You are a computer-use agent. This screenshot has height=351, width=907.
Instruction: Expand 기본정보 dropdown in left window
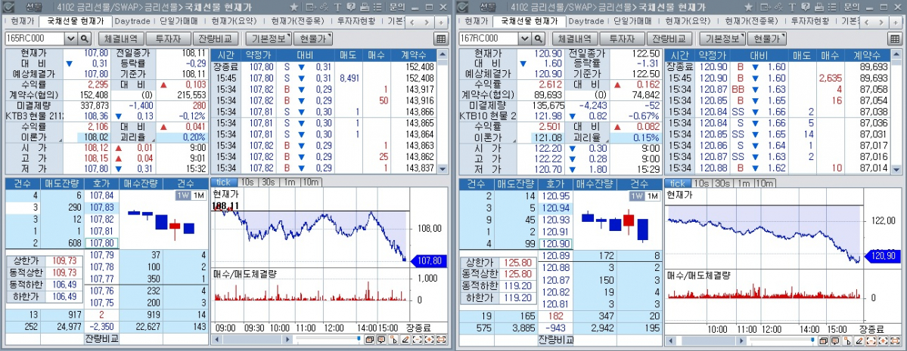pyautogui.click(x=268, y=38)
